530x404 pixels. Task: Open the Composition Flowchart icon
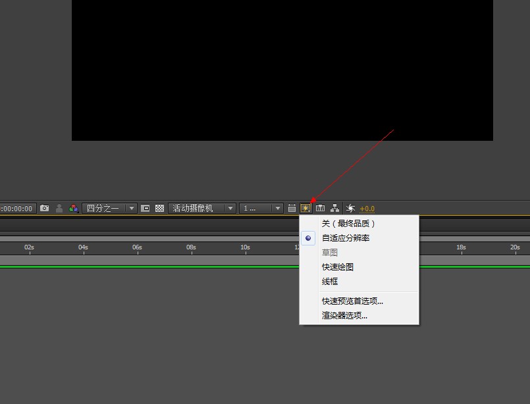[x=334, y=208]
